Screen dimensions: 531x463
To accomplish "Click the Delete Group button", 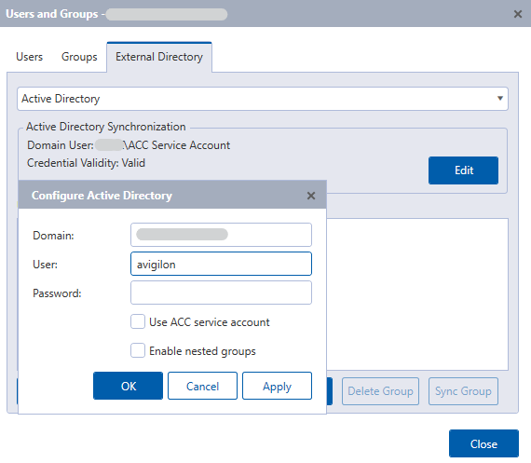I will (380, 391).
